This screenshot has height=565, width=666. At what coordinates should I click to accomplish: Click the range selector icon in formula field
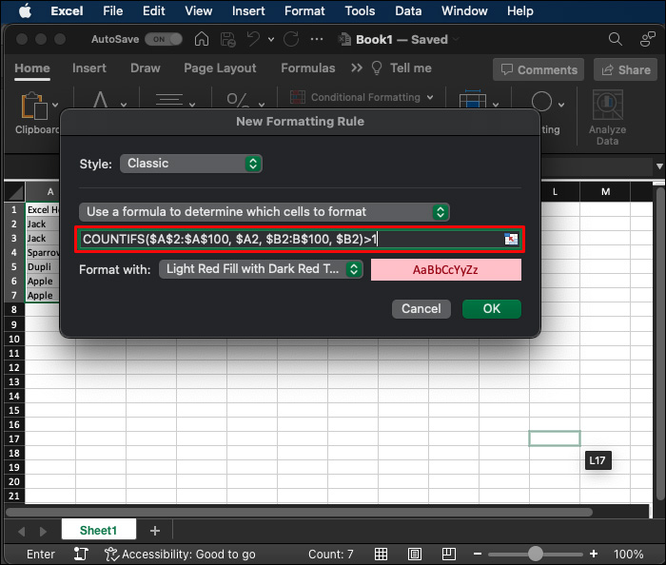coord(512,240)
